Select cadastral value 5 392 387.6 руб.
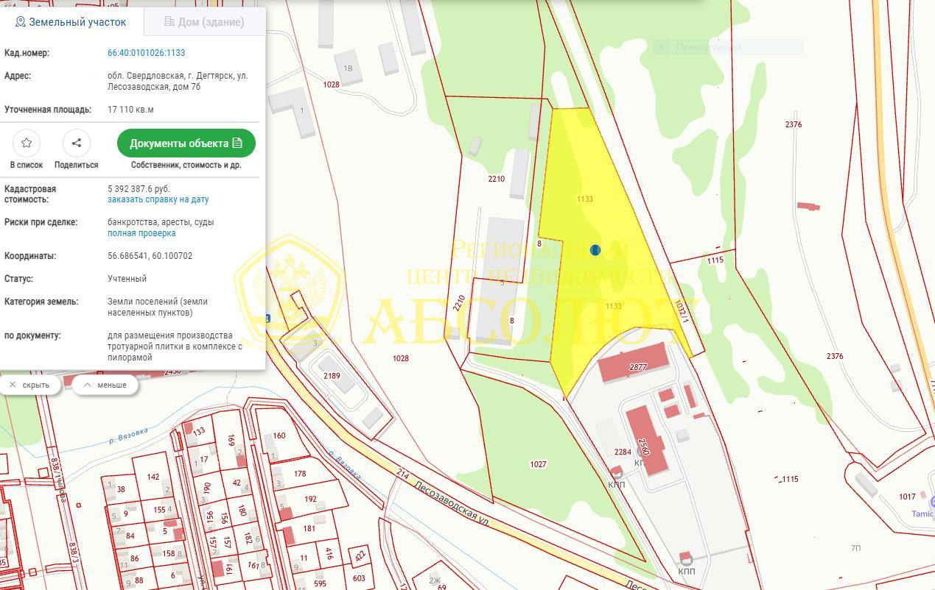Image resolution: width=935 pixels, height=590 pixels. click(139, 189)
